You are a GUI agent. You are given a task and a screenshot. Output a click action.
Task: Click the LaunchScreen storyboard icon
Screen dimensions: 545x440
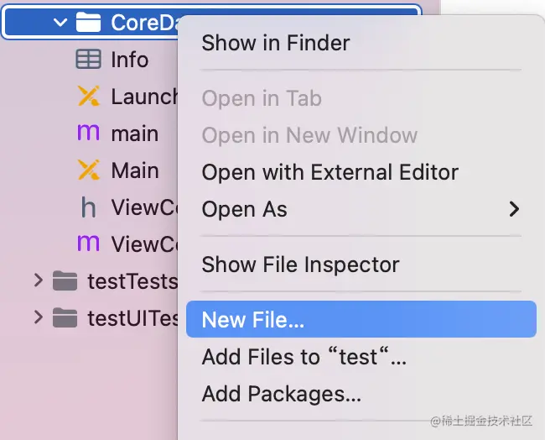point(88,97)
